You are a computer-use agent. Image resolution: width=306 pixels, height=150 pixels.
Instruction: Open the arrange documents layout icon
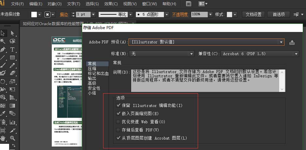tap(203, 4)
